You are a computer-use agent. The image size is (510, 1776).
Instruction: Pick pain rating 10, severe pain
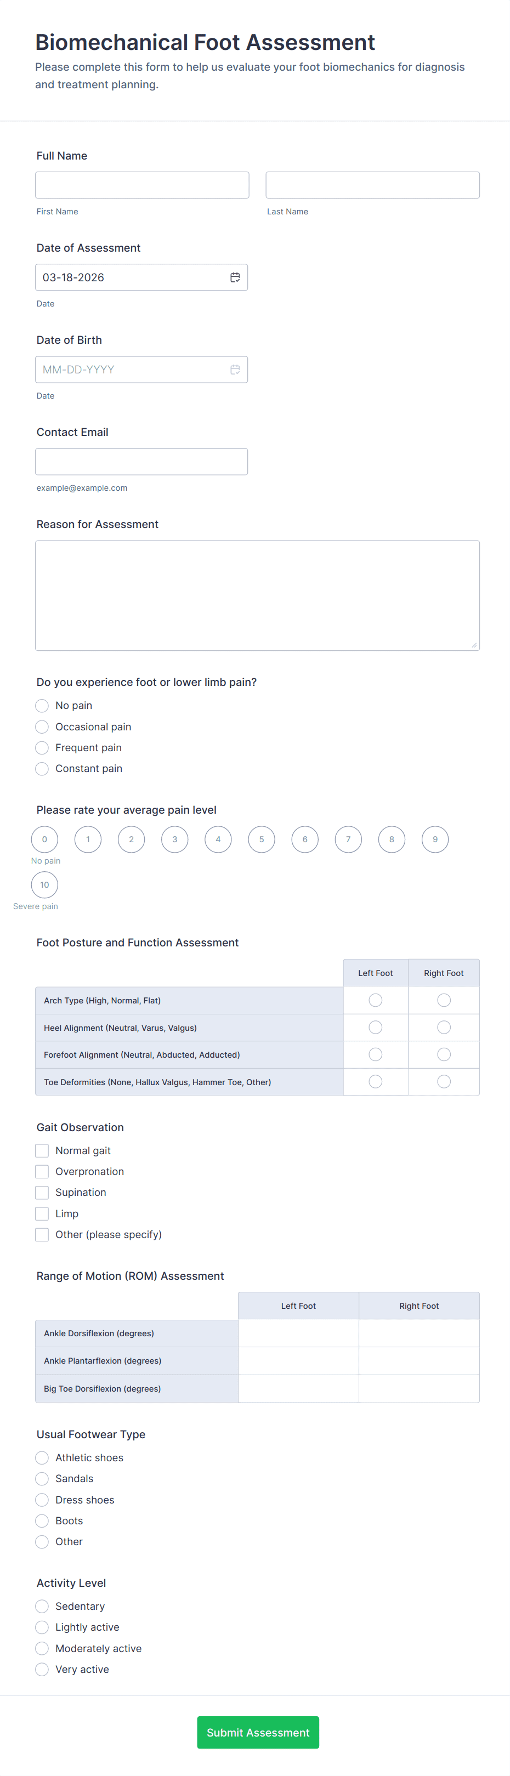pos(45,884)
